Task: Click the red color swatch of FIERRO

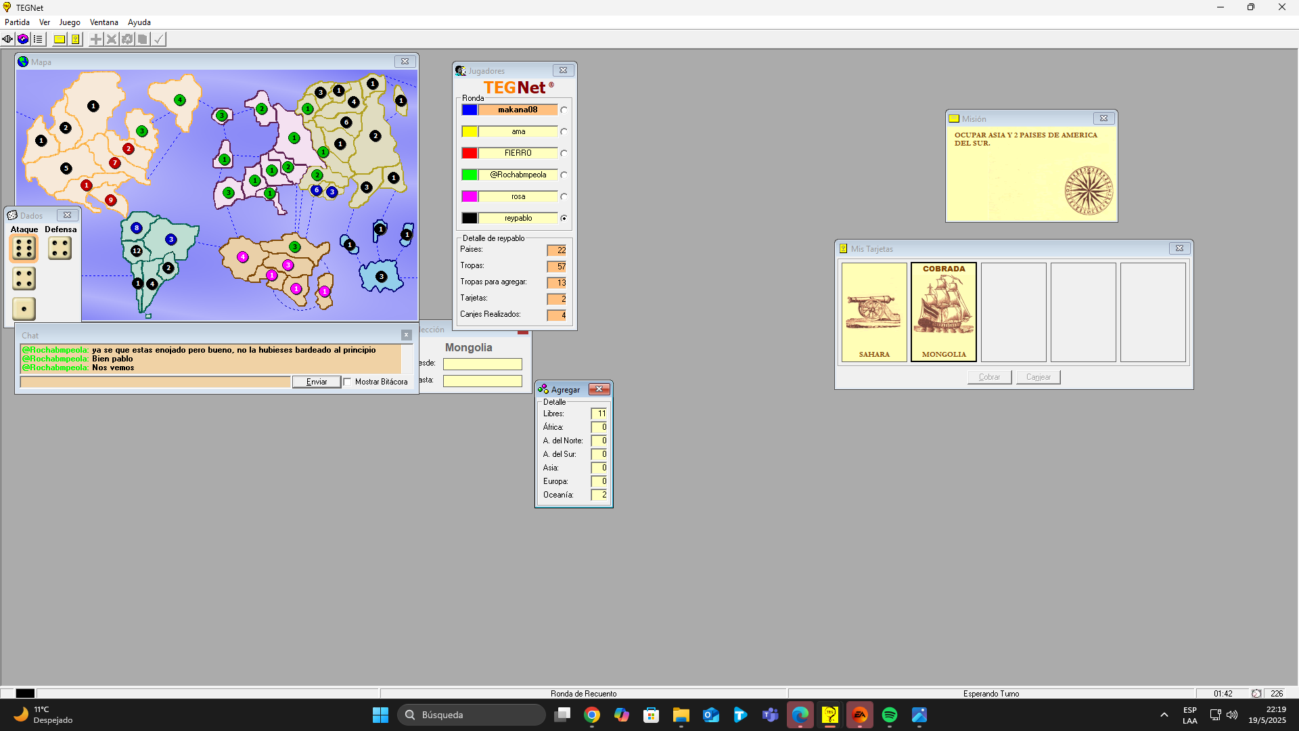Action: pyautogui.click(x=470, y=153)
